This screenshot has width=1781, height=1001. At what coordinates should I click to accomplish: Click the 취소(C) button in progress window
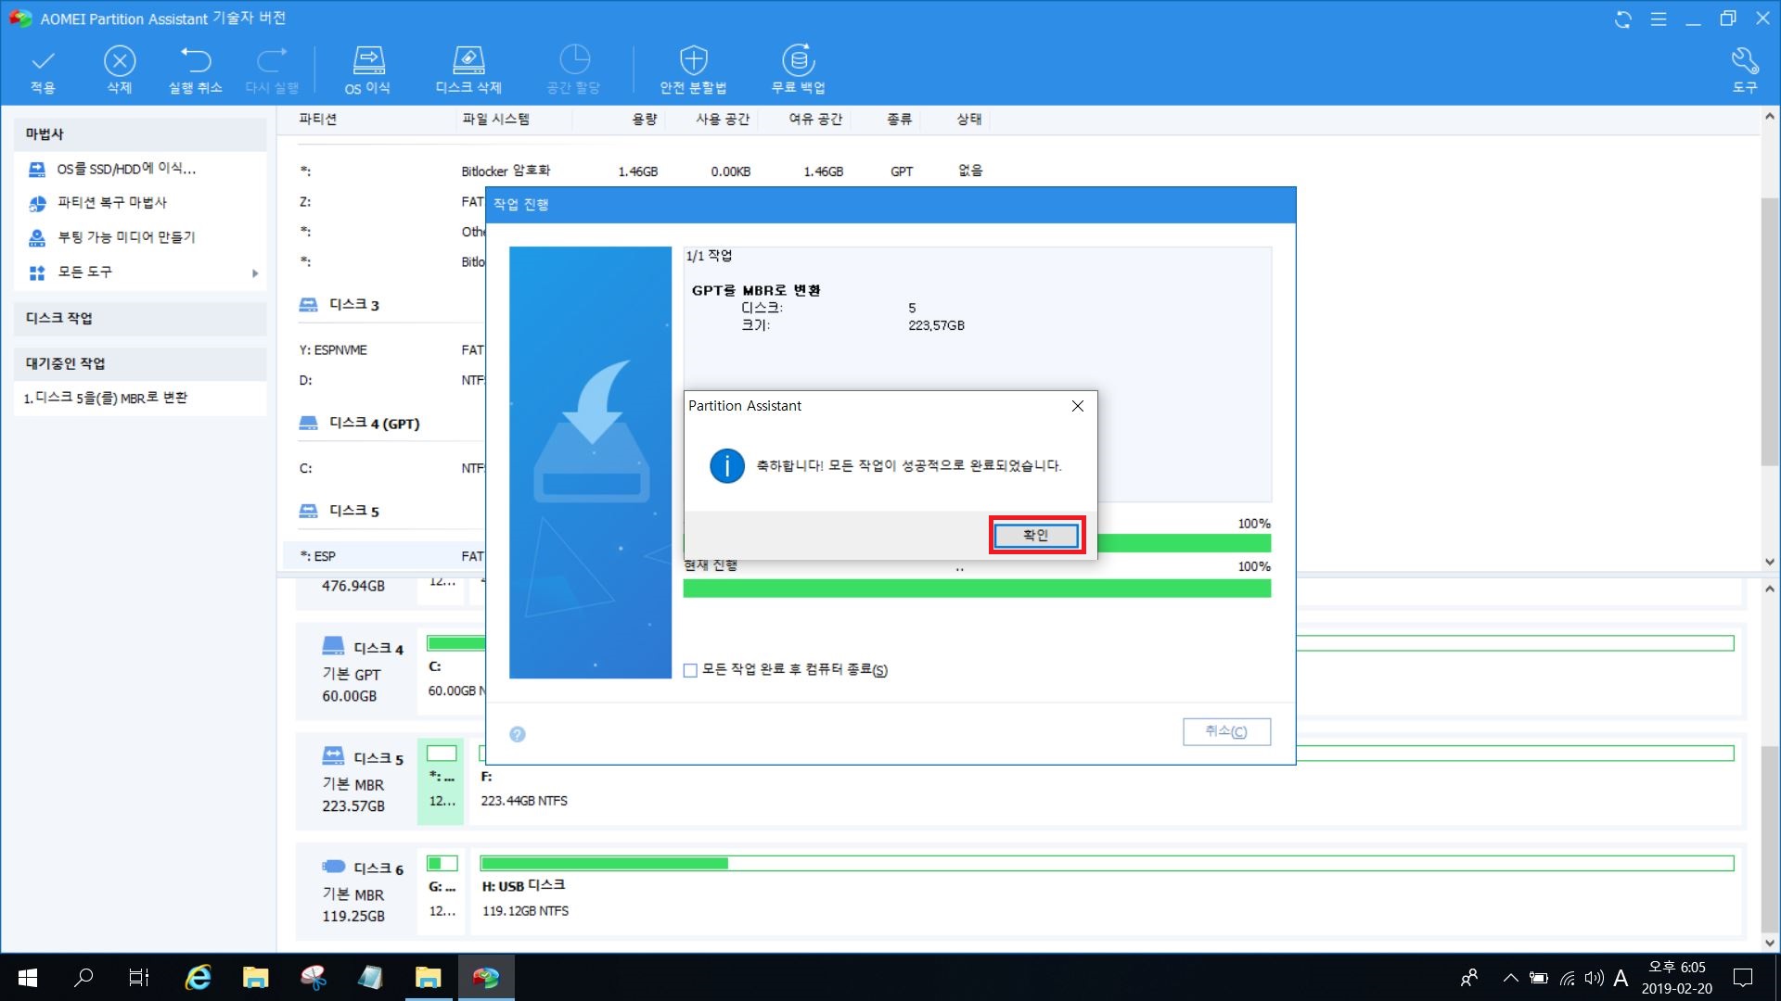pos(1226,731)
